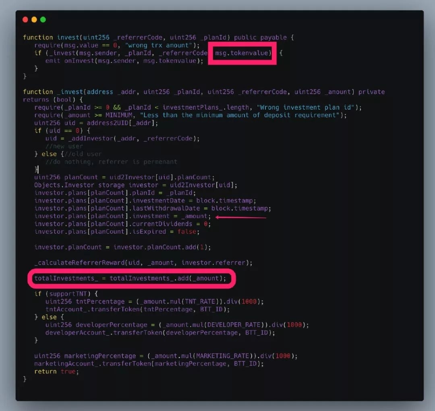This screenshot has height=411, width=435.
Task: Click the pink-outlined totalInvestments_ assignment line
Action: pyautogui.click(x=130, y=278)
